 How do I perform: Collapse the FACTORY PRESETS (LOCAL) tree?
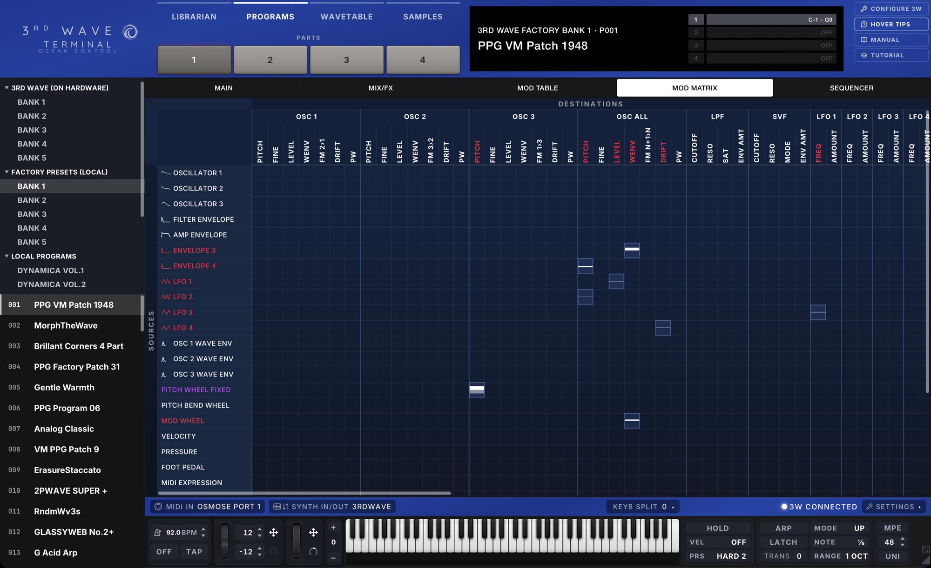[7, 172]
